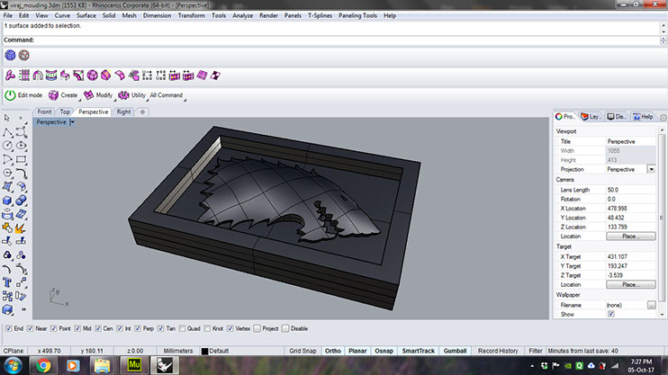The width and height of the screenshot is (668, 375).
Task: Toggle Gumball in the status bar
Action: click(455, 351)
